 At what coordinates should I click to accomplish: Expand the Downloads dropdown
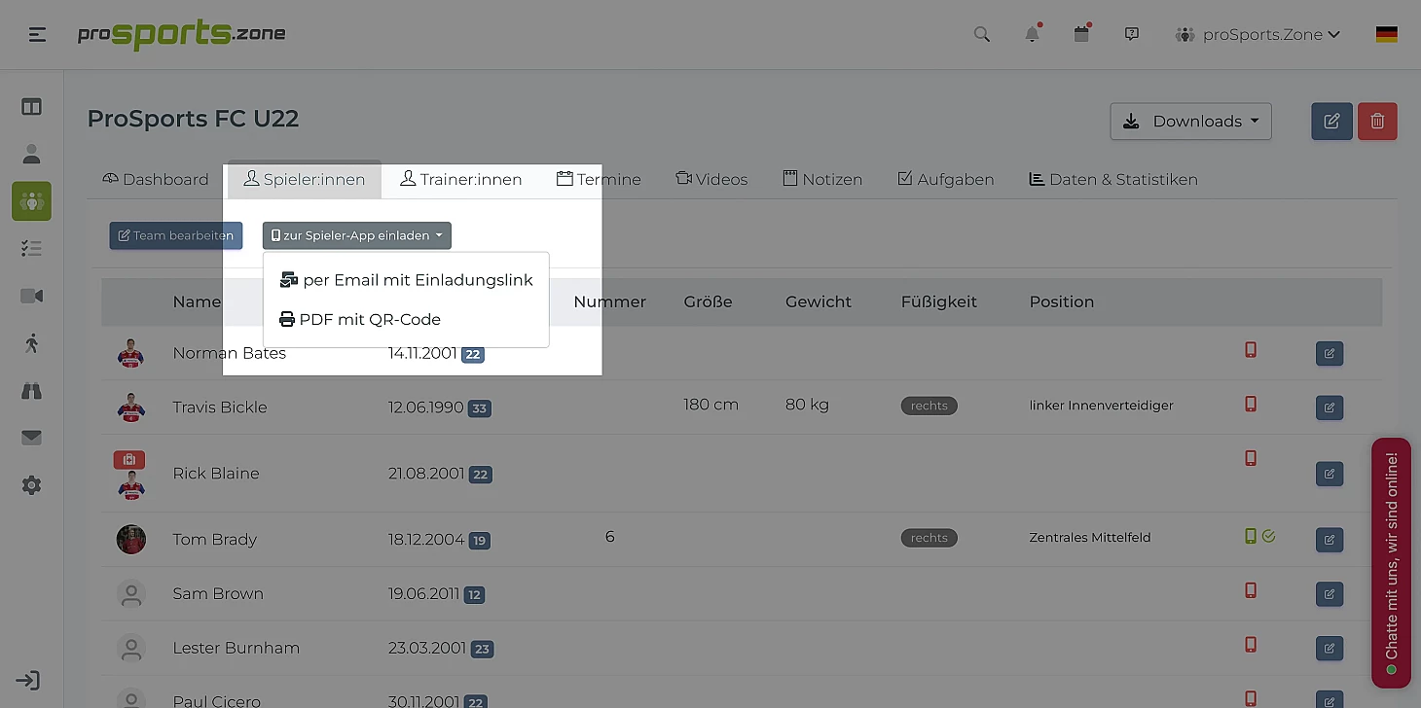coord(1190,122)
